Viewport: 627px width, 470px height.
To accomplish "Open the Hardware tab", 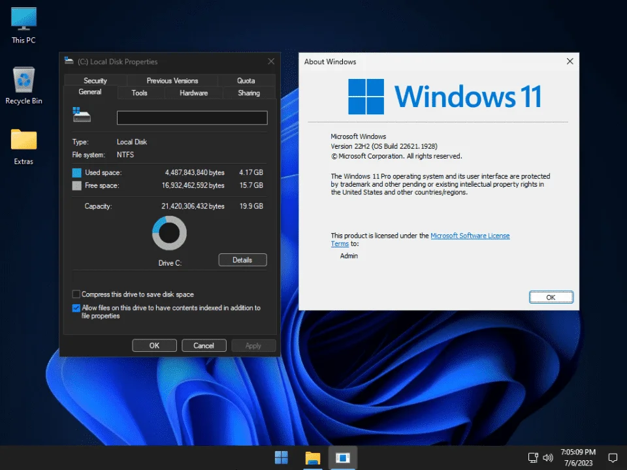I will coord(193,93).
